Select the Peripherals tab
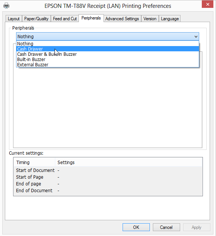Image resolution: width=216 pixels, height=236 pixels. (91, 18)
